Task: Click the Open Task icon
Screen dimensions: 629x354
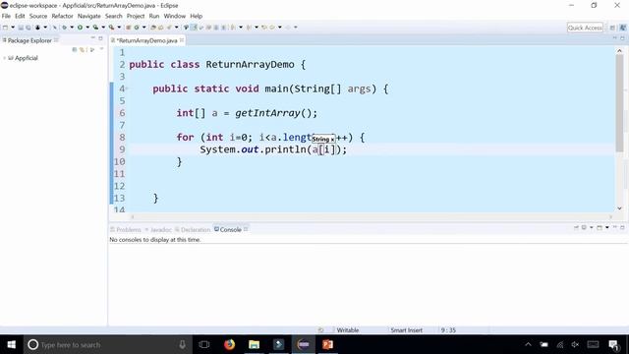Action: 161,28
